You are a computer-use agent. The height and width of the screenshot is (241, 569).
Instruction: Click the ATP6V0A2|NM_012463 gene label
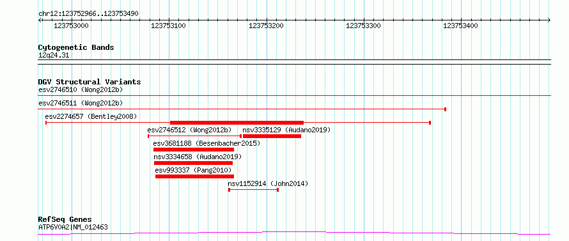(x=73, y=228)
